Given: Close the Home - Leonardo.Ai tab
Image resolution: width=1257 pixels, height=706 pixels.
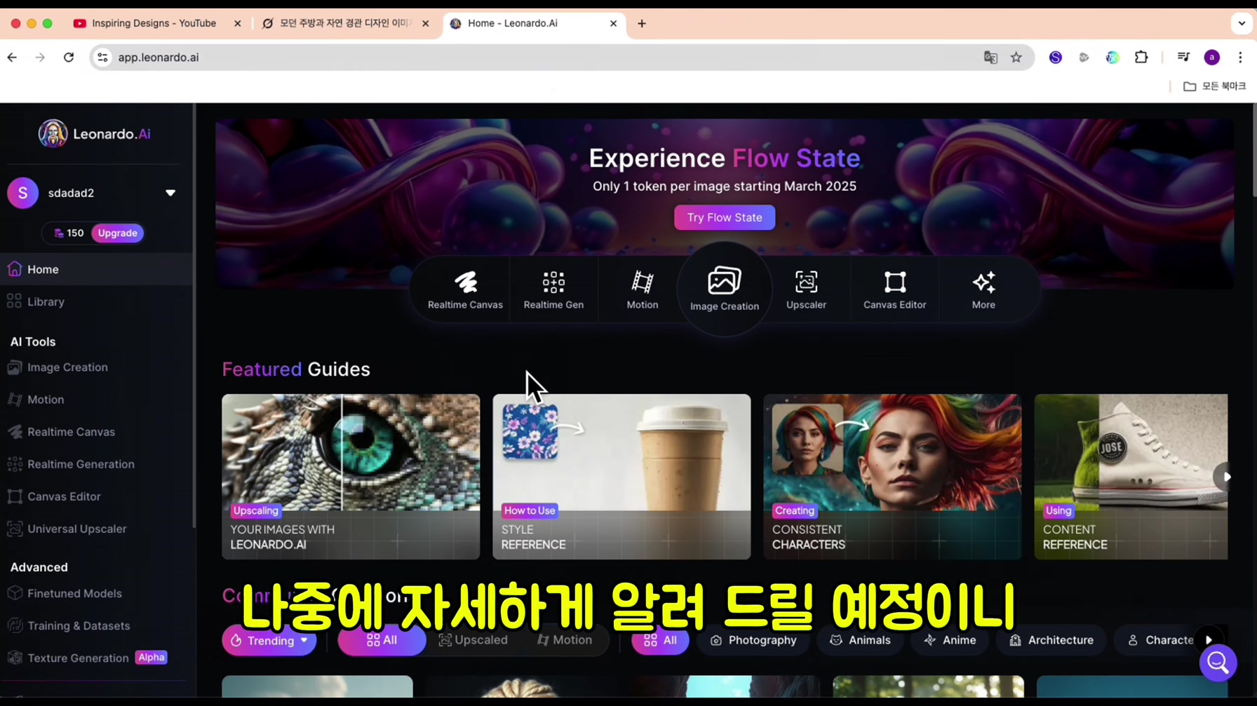Looking at the screenshot, I should 613,23.
